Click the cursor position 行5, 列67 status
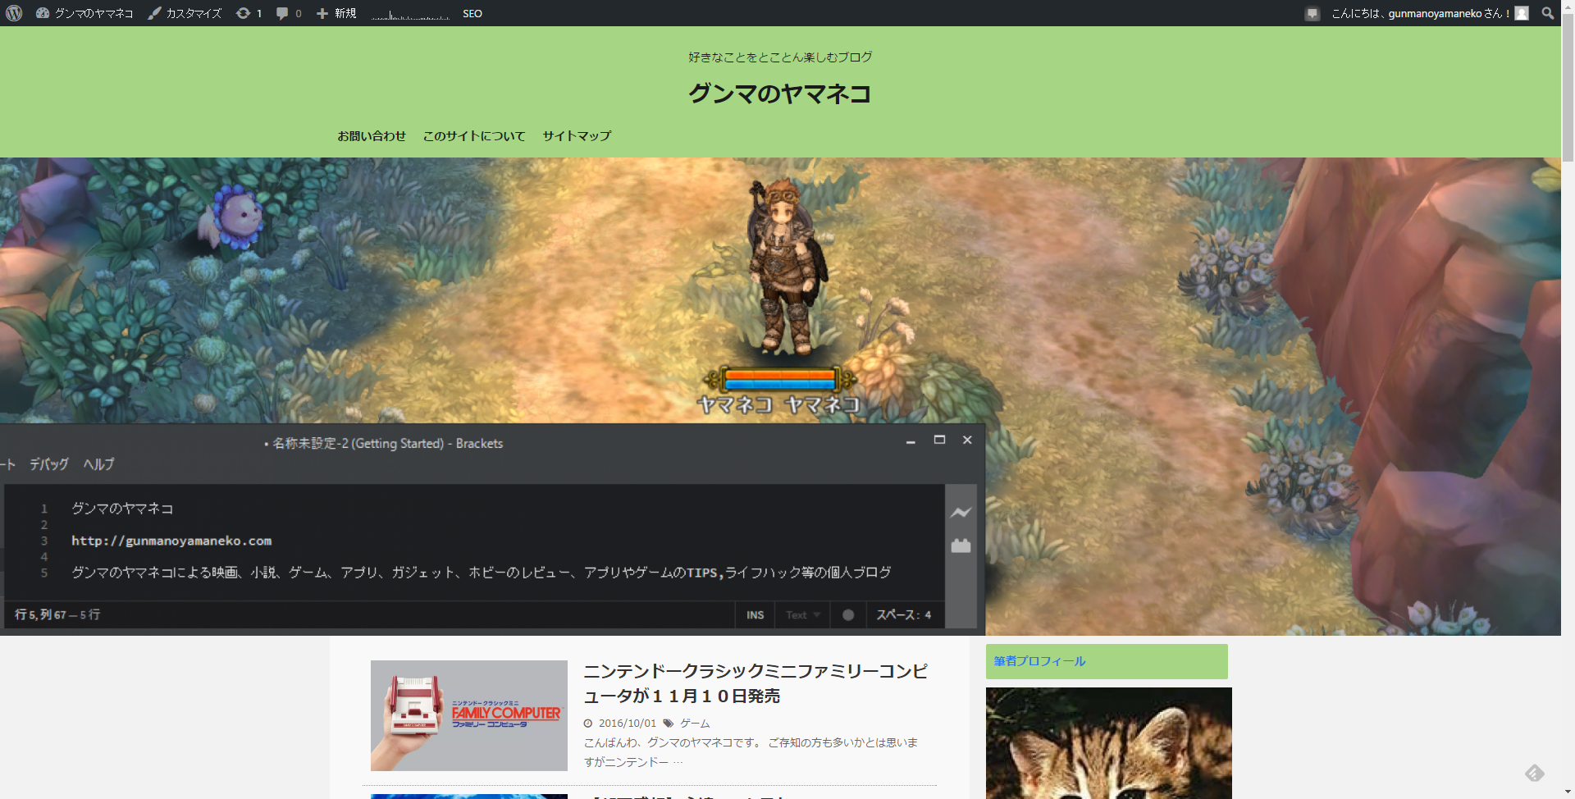Viewport: 1575px width, 799px height. point(57,614)
